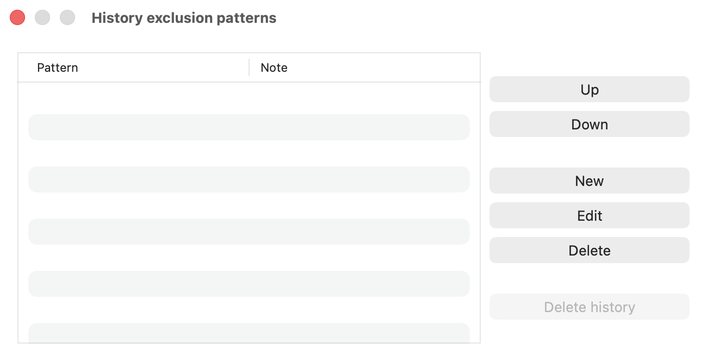707x361 pixels.
Task: Click the greyed Delete history button
Action: click(589, 307)
